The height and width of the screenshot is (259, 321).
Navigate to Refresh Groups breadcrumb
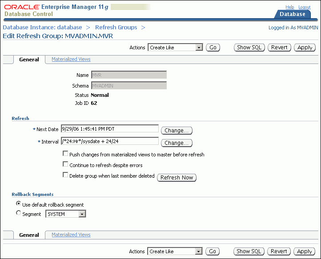[116, 28]
